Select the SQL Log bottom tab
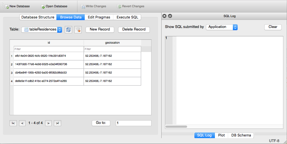 pyautogui.click(x=205, y=135)
